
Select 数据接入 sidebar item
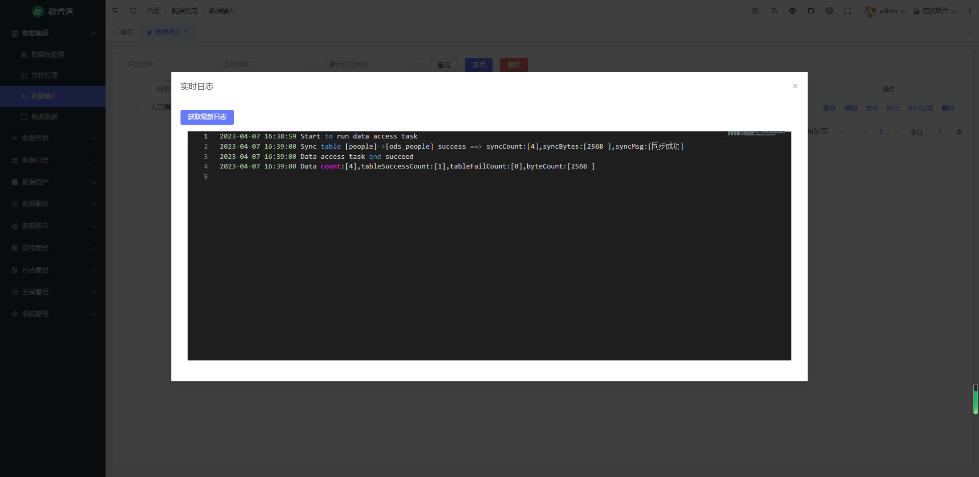[x=53, y=96]
